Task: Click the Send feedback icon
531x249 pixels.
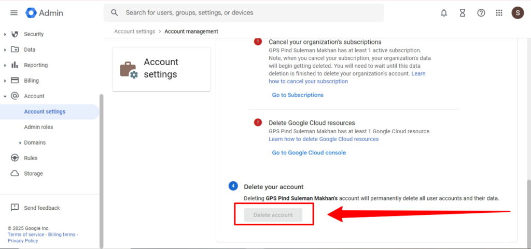Action: tap(15, 208)
